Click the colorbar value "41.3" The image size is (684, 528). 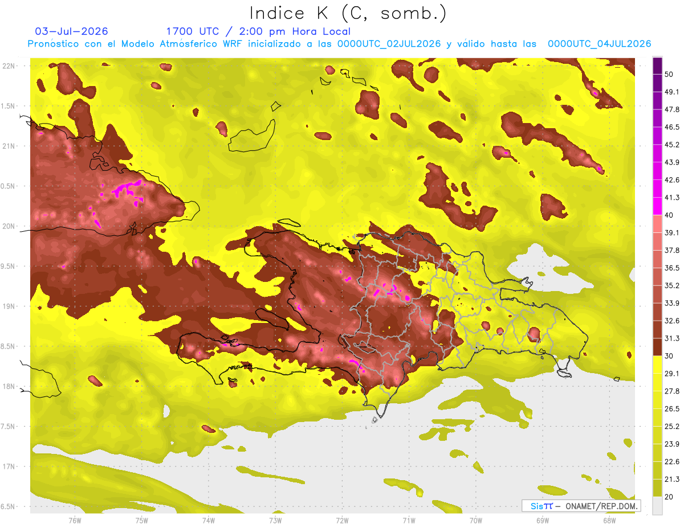click(672, 198)
